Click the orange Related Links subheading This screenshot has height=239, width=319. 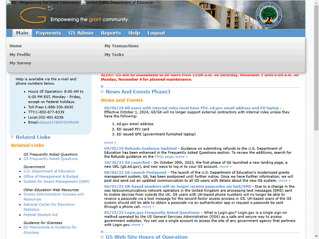point(27,145)
